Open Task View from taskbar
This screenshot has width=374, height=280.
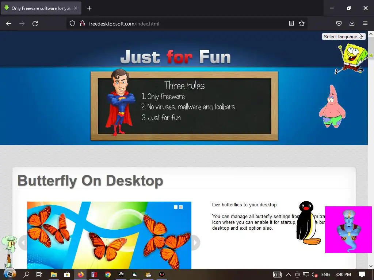coord(39,275)
